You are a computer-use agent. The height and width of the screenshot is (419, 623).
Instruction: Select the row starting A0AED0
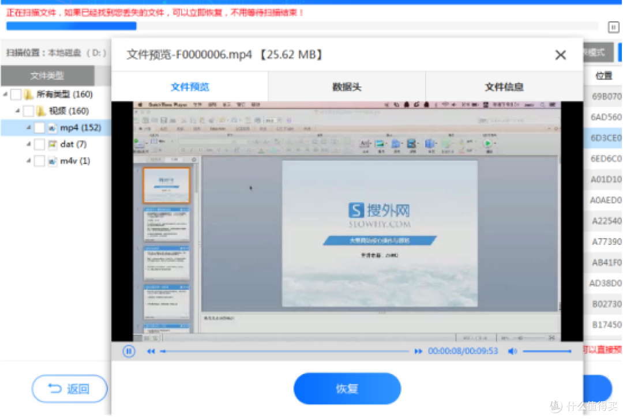(x=603, y=200)
